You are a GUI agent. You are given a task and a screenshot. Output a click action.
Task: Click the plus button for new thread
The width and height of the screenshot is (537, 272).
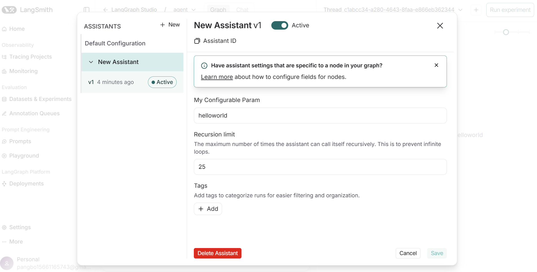476,10
